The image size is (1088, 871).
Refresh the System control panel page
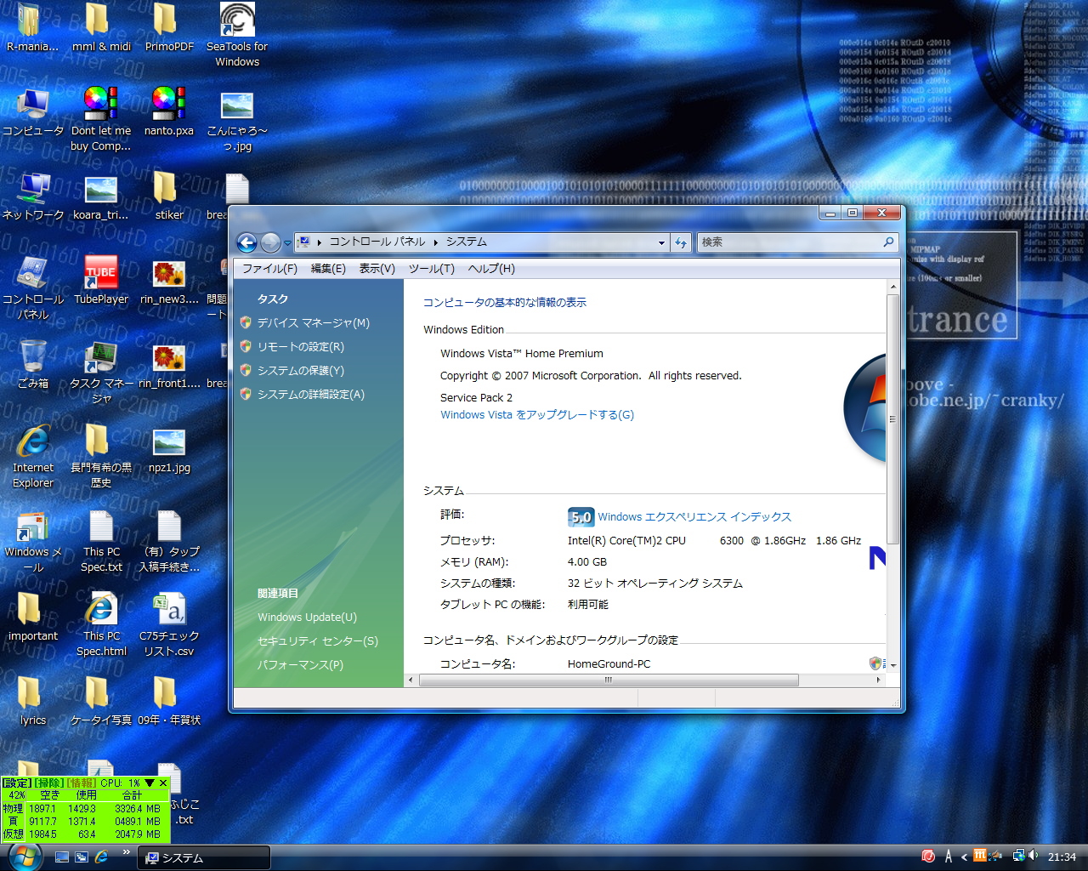[x=681, y=242]
